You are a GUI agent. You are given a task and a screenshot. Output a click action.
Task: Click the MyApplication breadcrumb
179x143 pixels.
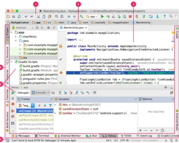[x=18, y=23]
